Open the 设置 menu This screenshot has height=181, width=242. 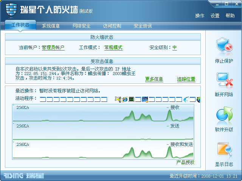pyautogui.click(x=215, y=16)
